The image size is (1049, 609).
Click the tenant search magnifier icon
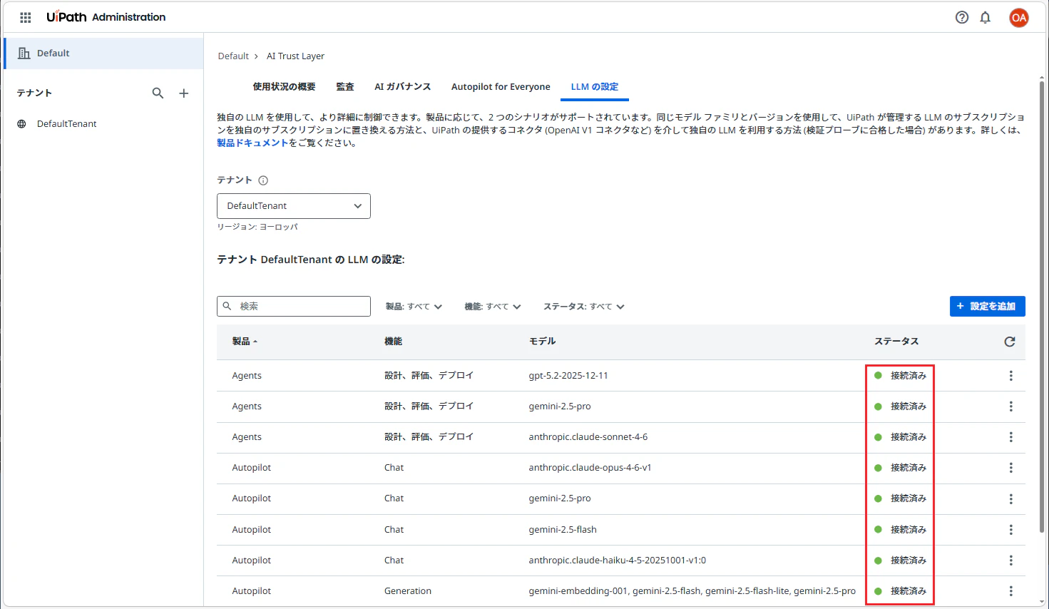pyautogui.click(x=158, y=93)
